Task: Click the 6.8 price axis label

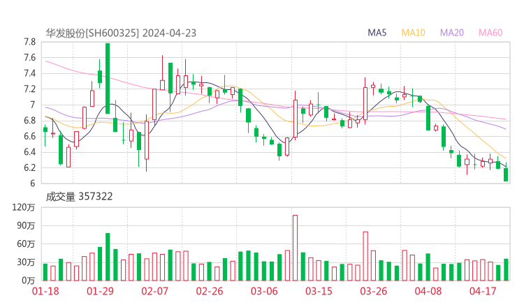Action: pos(29,121)
